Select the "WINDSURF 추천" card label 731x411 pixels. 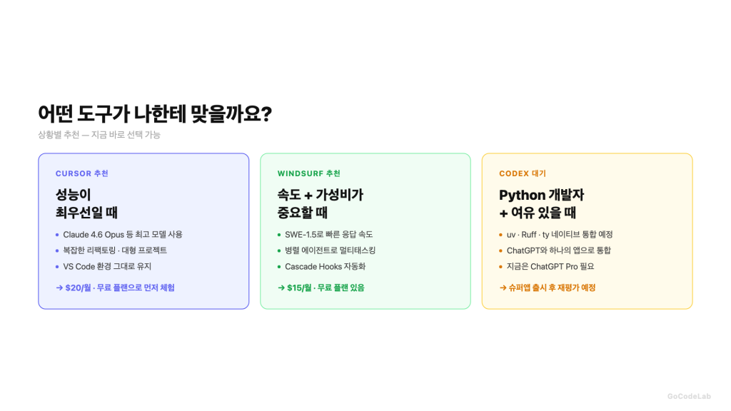309,173
